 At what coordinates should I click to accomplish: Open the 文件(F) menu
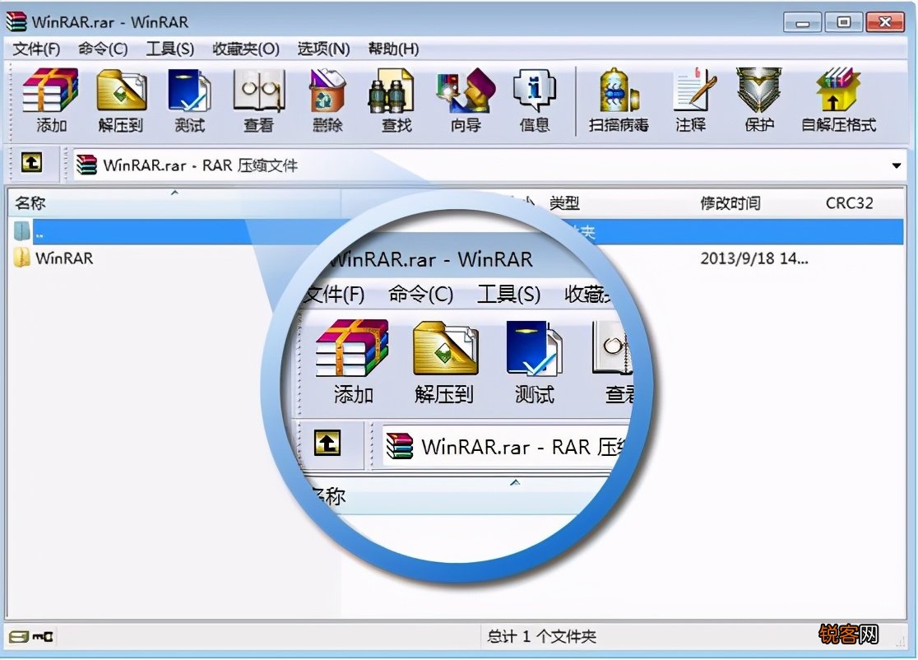(x=36, y=49)
